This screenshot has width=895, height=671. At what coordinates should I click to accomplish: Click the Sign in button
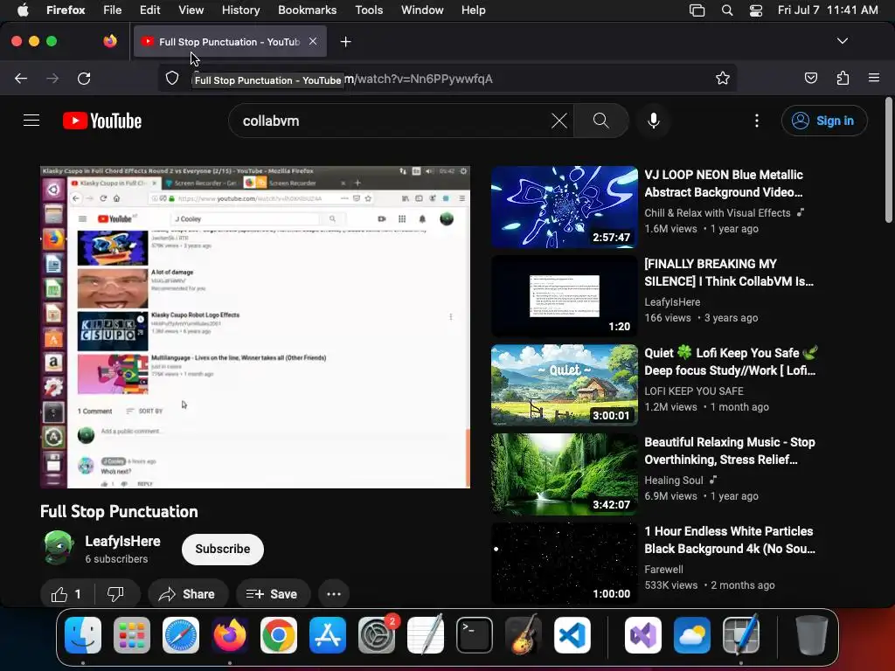pyautogui.click(x=824, y=121)
